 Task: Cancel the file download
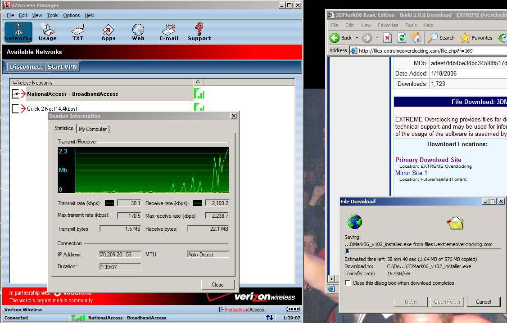[484, 302]
